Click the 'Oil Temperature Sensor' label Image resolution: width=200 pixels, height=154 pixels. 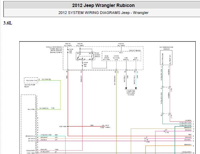(166, 48)
